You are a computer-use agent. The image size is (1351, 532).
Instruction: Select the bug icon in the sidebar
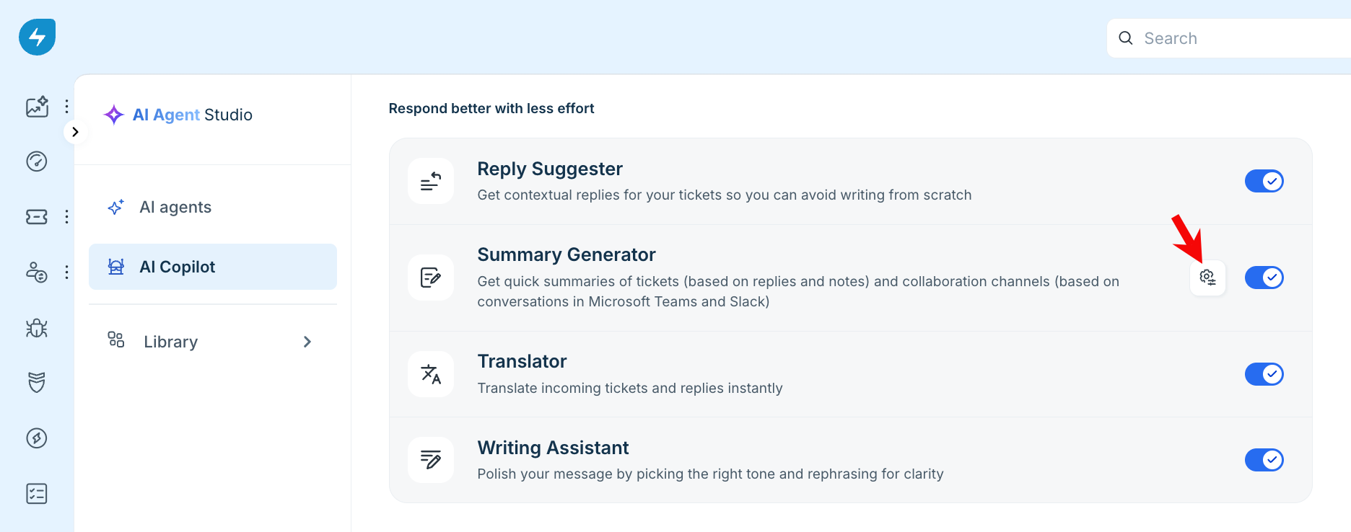coord(37,328)
